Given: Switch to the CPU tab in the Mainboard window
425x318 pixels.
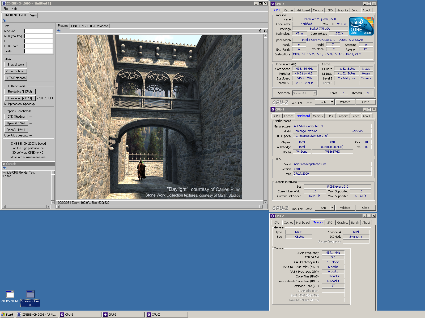Looking at the screenshot, I should (x=277, y=116).
